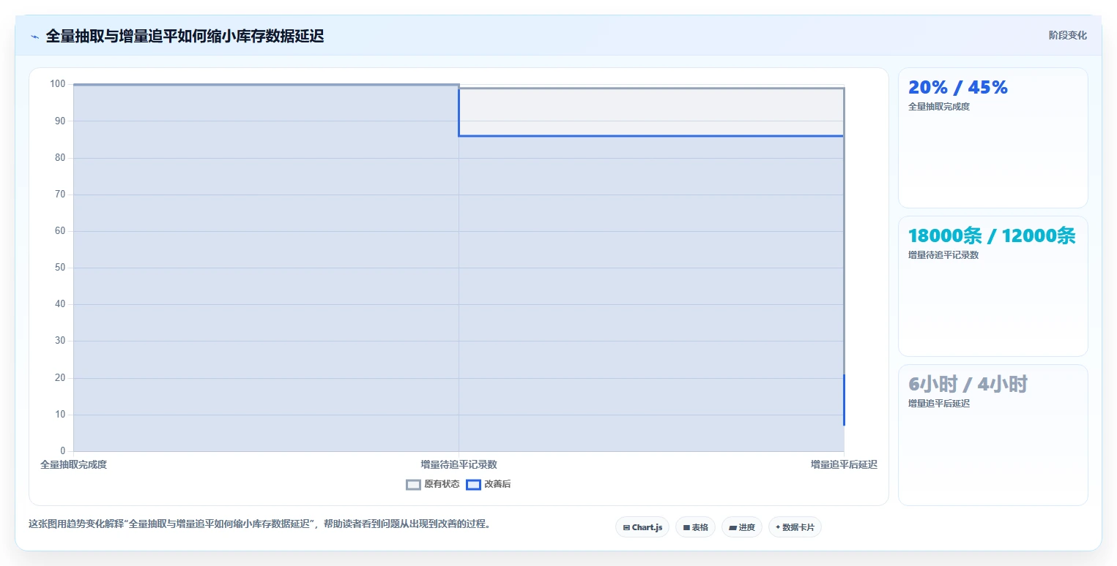Click the 100 y-axis tick label
The image size is (1117, 566).
58,84
